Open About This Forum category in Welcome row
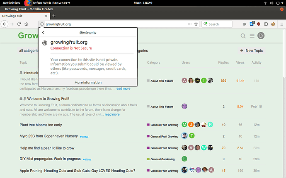286x178 pixels. [160, 107]
